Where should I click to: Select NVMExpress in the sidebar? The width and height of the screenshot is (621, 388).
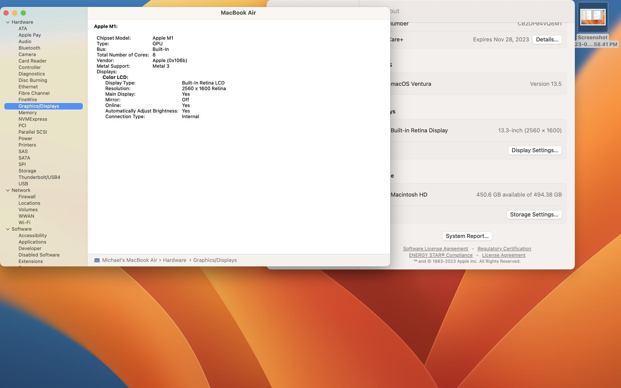(x=33, y=119)
